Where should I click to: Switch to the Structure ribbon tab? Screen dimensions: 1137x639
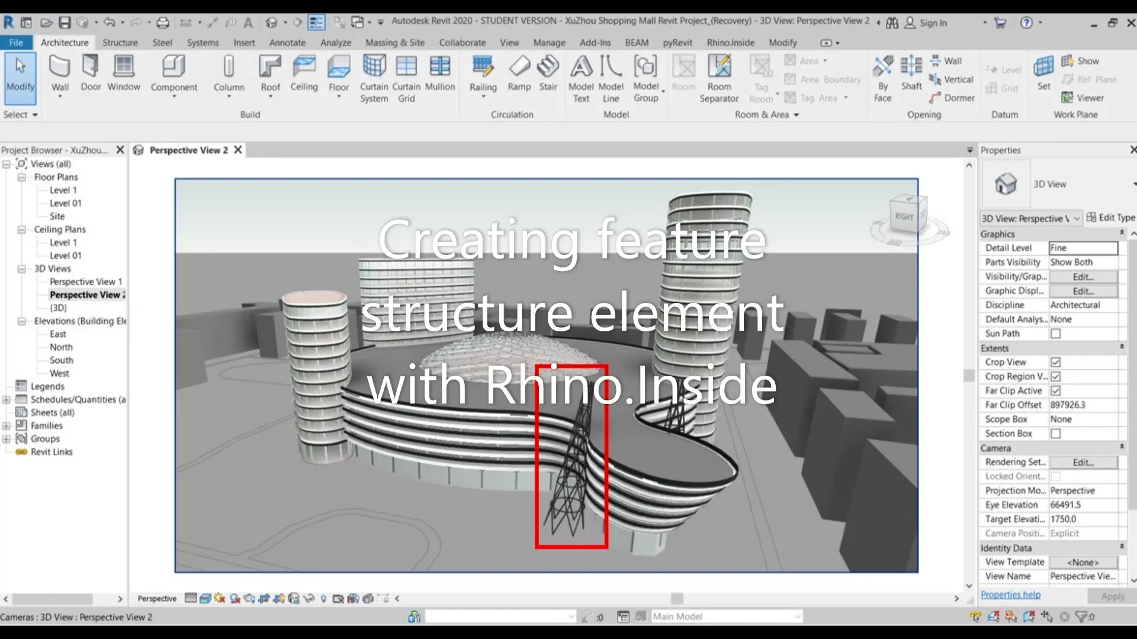(120, 43)
